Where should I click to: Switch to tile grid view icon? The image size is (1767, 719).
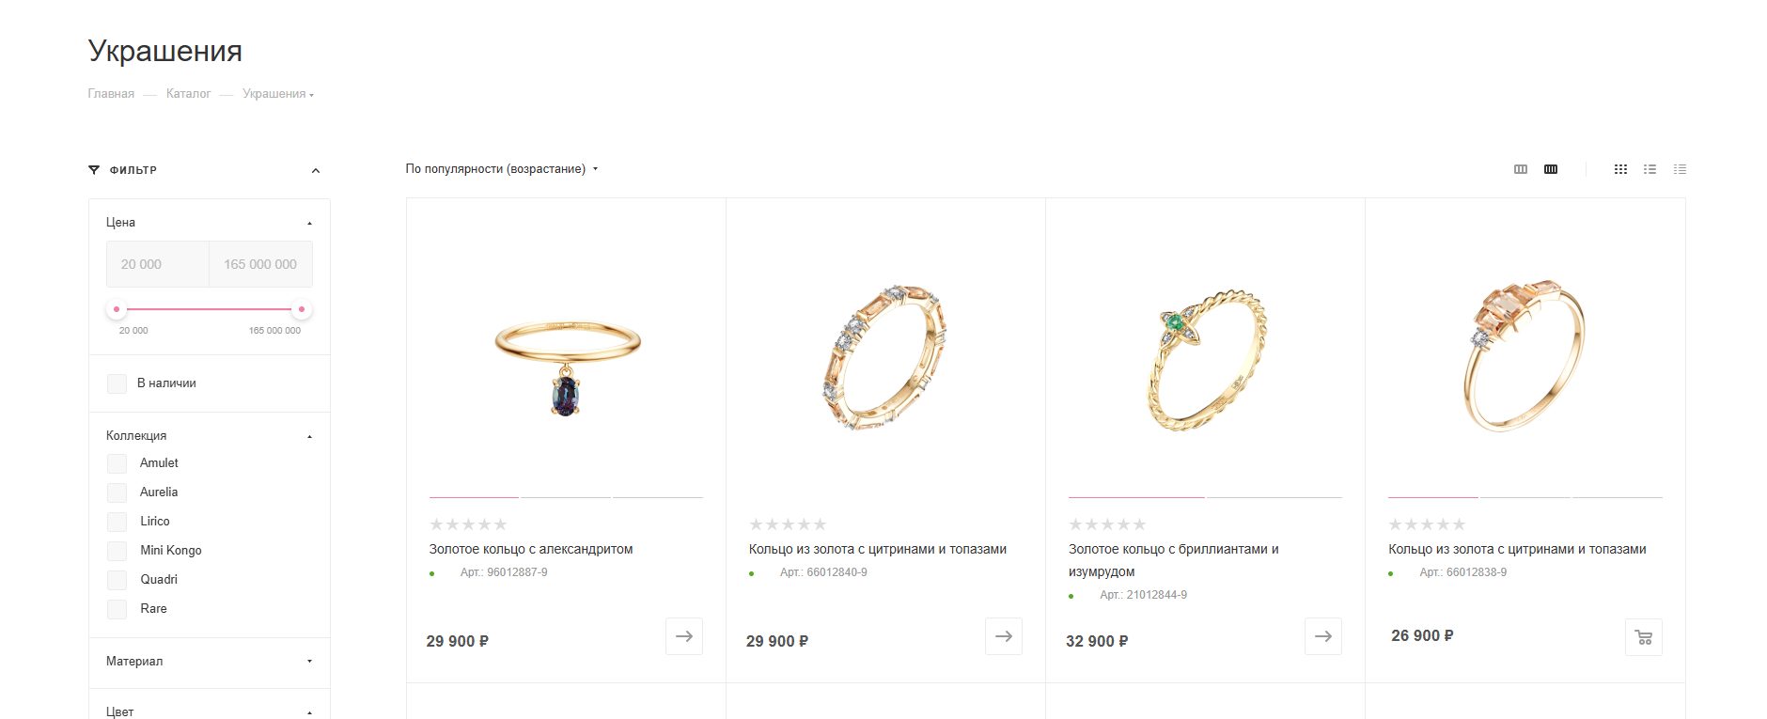tap(1620, 169)
